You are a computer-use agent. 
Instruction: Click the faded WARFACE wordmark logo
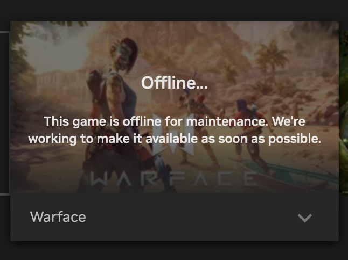[175, 178]
